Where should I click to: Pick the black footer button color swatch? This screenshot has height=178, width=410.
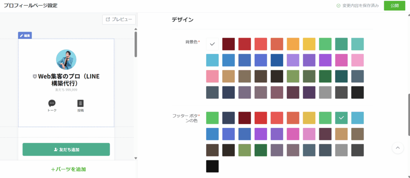tap(212, 166)
